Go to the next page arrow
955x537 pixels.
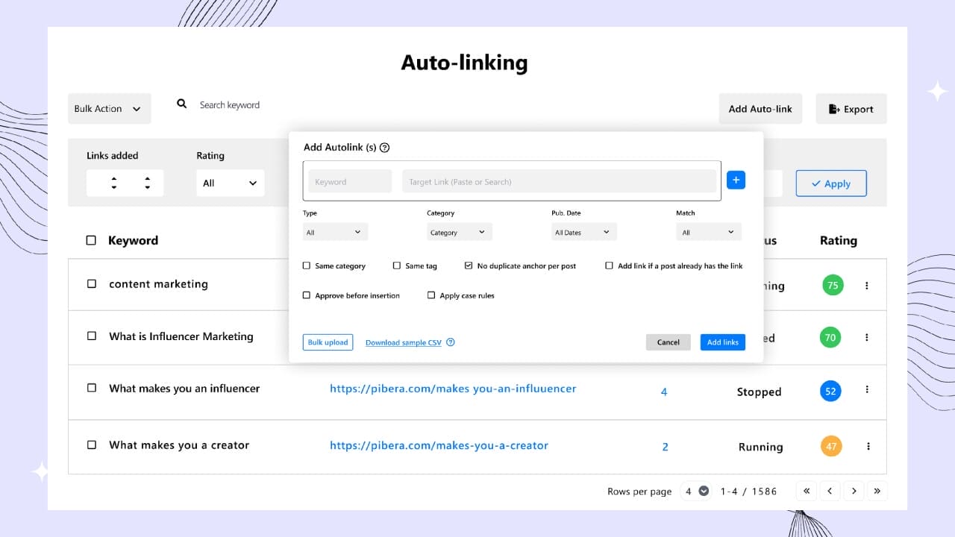pyautogui.click(x=854, y=491)
